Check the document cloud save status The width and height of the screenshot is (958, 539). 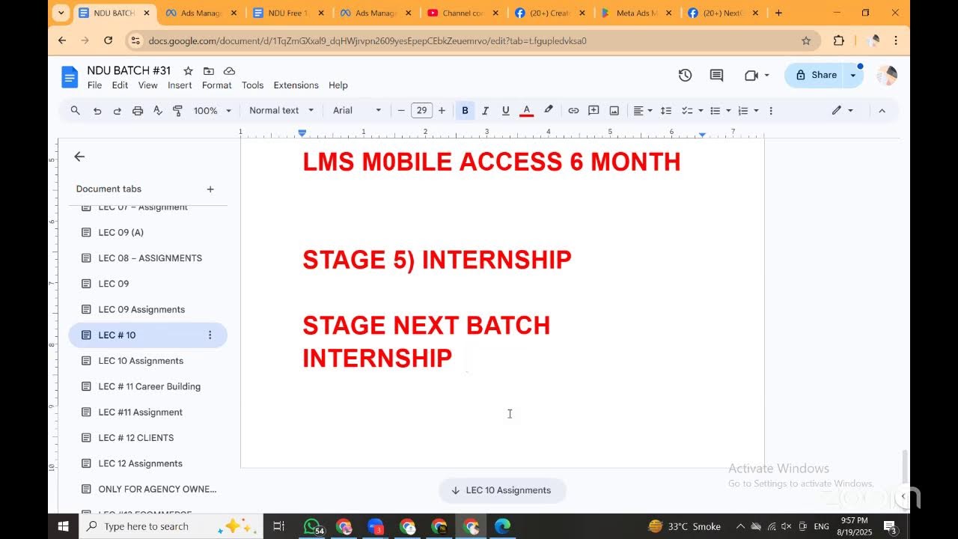(229, 70)
